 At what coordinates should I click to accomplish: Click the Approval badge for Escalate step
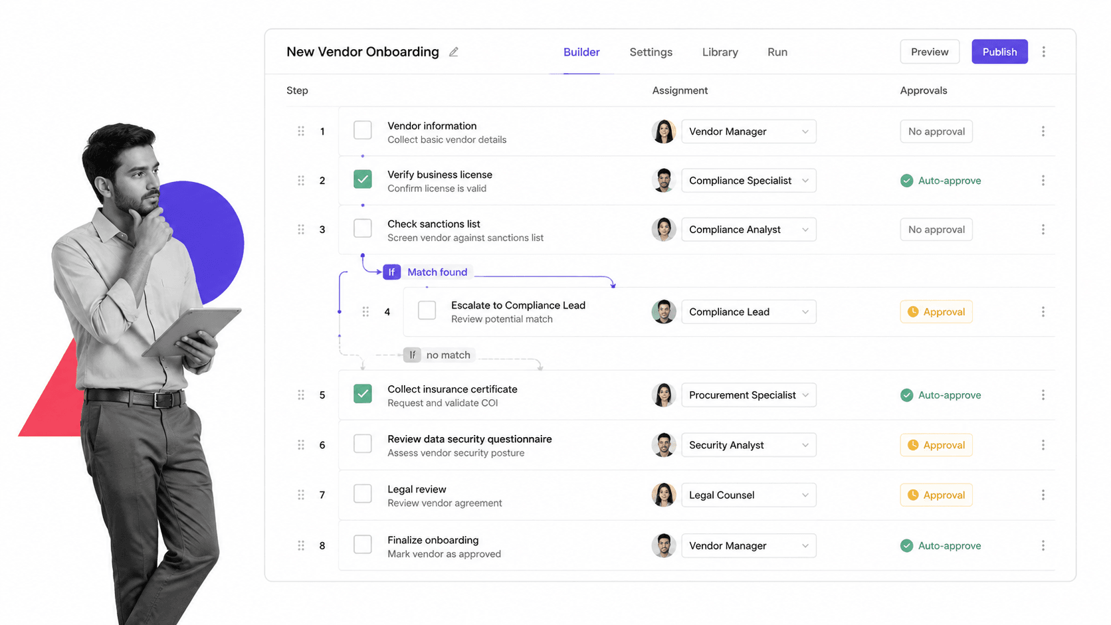click(x=936, y=312)
